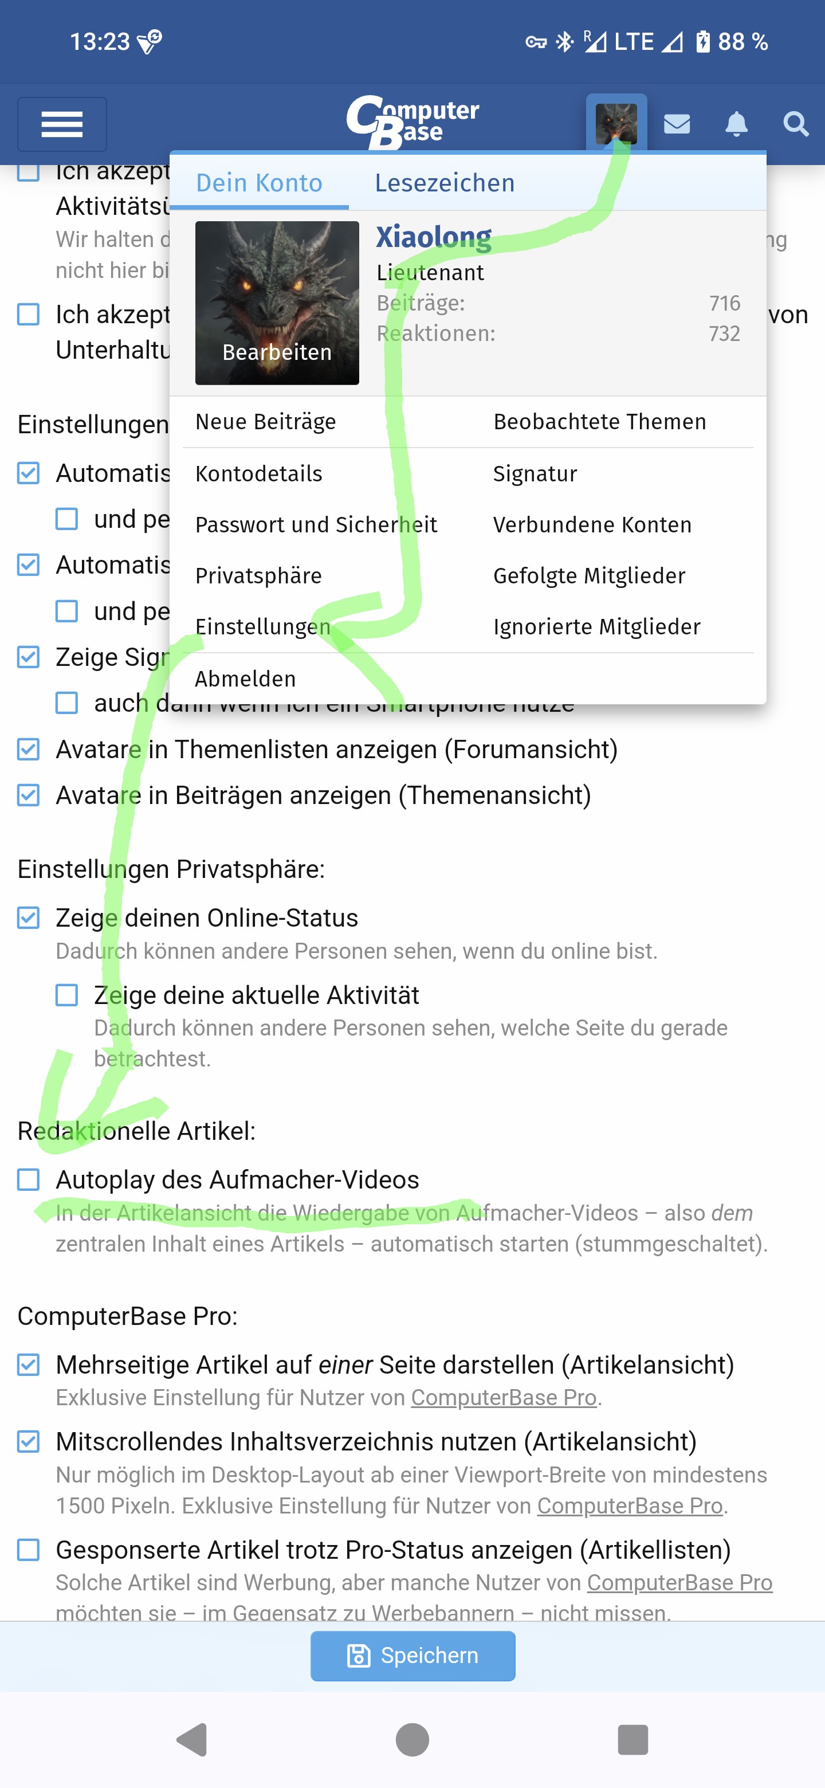Image resolution: width=825 pixels, height=1788 pixels.
Task: Tap Bearbeiten on dragon avatar thumbnail
Action: [x=277, y=352]
